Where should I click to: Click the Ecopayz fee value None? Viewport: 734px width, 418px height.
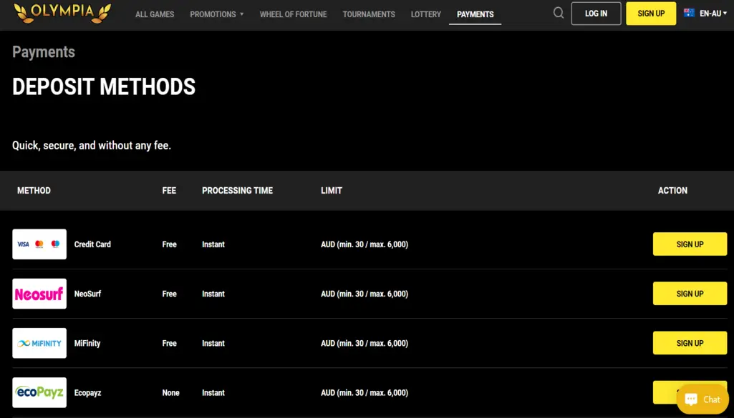[x=171, y=393]
